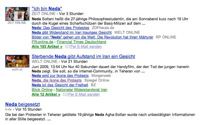Expand "Alle 193 Artikel" list
Viewport: 201px width, 125px height.
pos(47,47)
